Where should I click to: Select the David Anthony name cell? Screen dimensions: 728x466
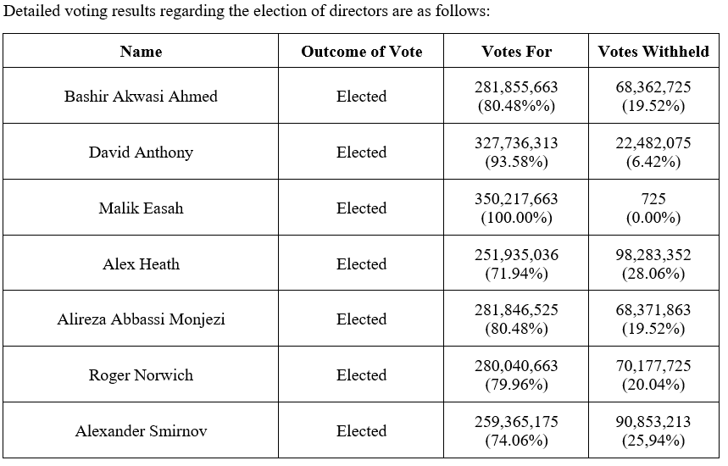click(x=141, y=153)
